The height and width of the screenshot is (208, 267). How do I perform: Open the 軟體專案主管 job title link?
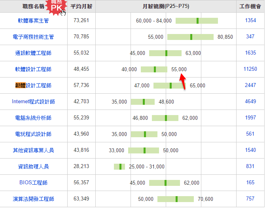pos(33,21)
